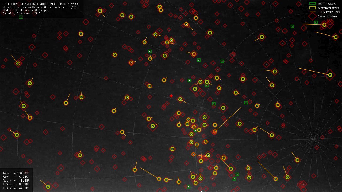Click the orange 100x residuals legend line
Image resolution: width=342 pixels, height=192 pixels.
point(313,12)
